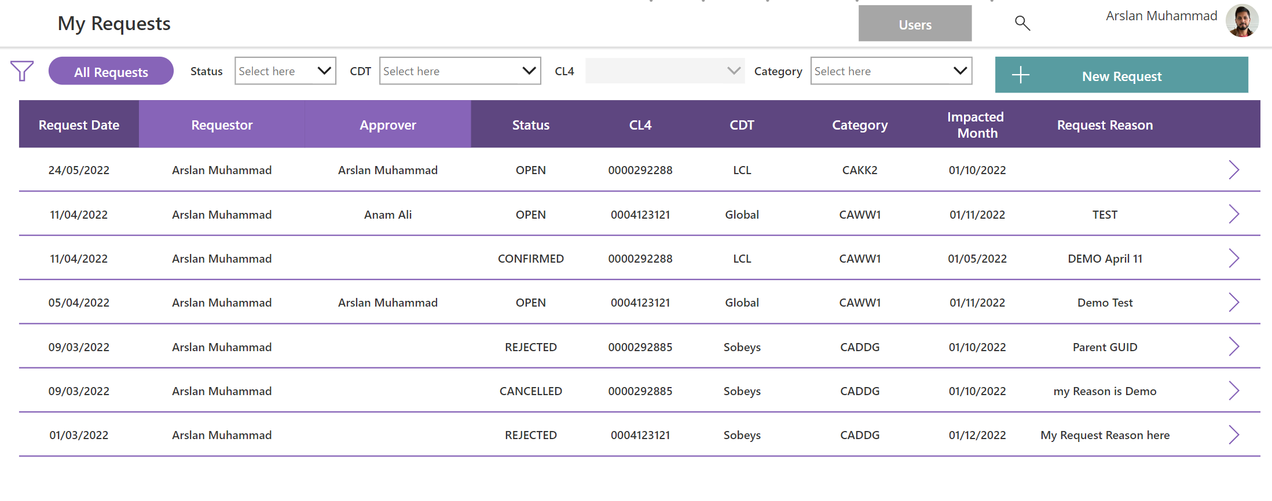
Task: Select the All Requests pill button
Action: point(111,71)
